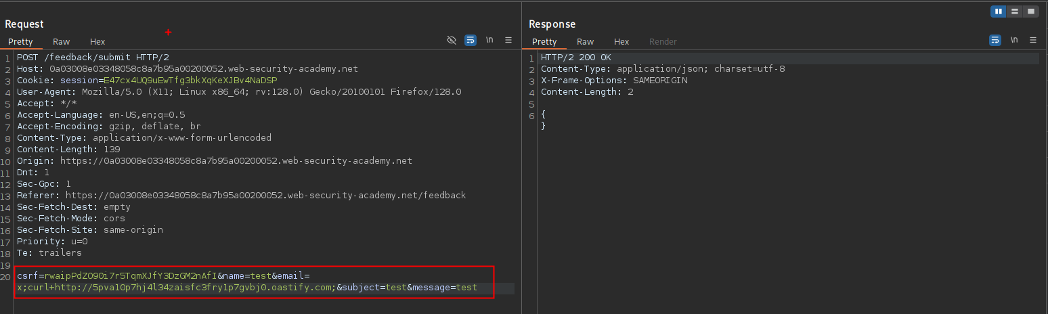The width and height of the screenshot is (1048, 314).
Task: Click the HTTP/2 200 OK response line
Action: [575, 58]
